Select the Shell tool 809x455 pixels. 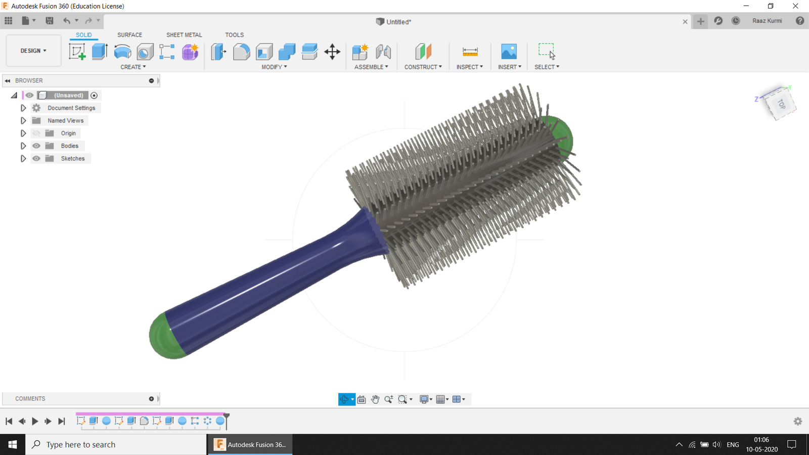pyautogui.click(x=264, y=52)
